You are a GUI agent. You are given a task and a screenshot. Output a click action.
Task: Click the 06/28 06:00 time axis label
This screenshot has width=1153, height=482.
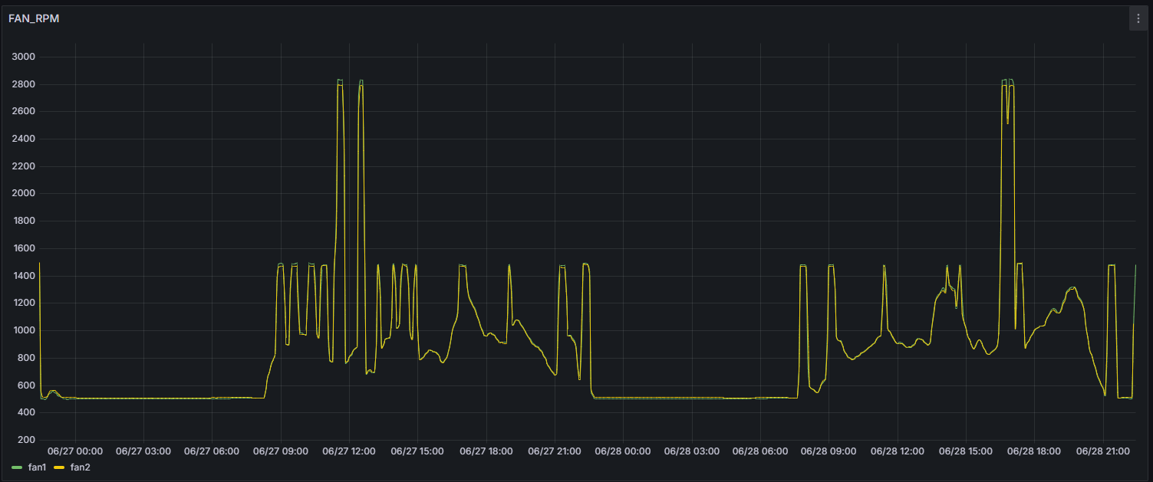tap(760, 451)
